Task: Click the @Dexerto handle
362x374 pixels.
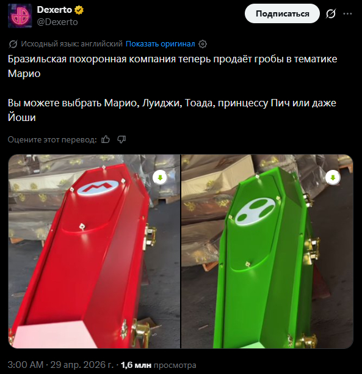Action: point(57,22)
